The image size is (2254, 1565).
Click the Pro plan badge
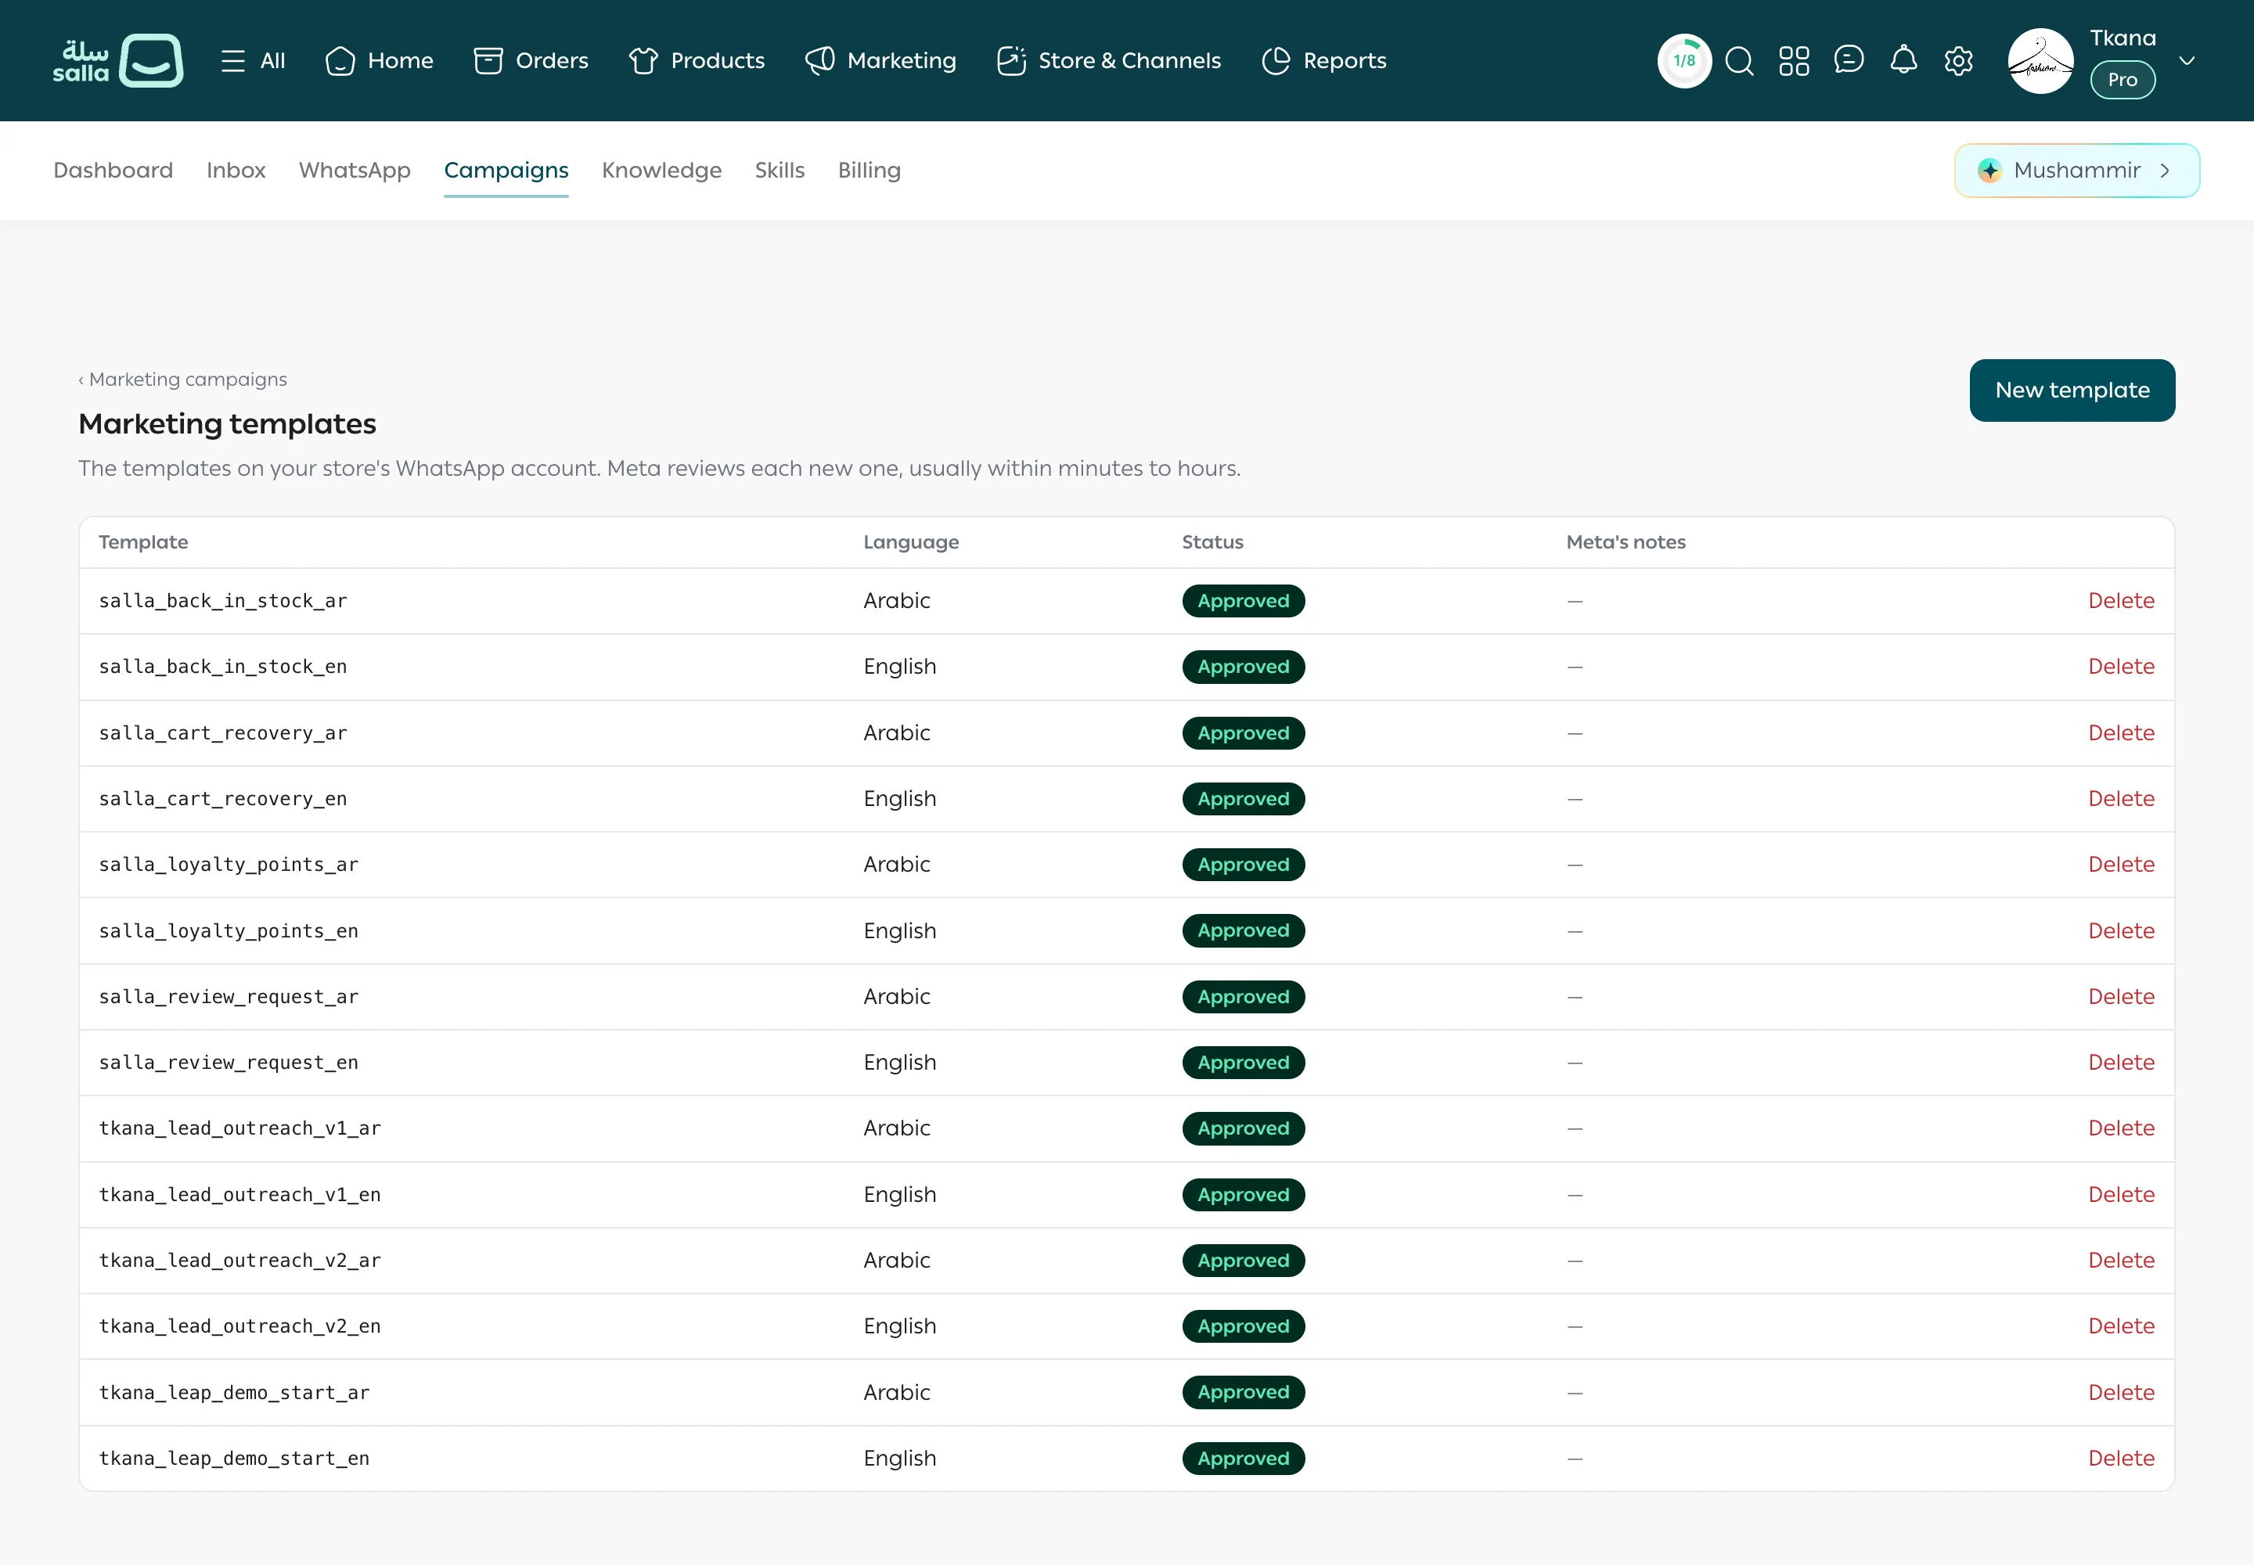pos(2123,80)
